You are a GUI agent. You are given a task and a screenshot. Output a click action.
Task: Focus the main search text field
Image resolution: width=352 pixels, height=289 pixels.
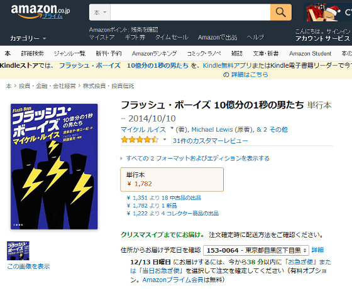click(190, 12)
